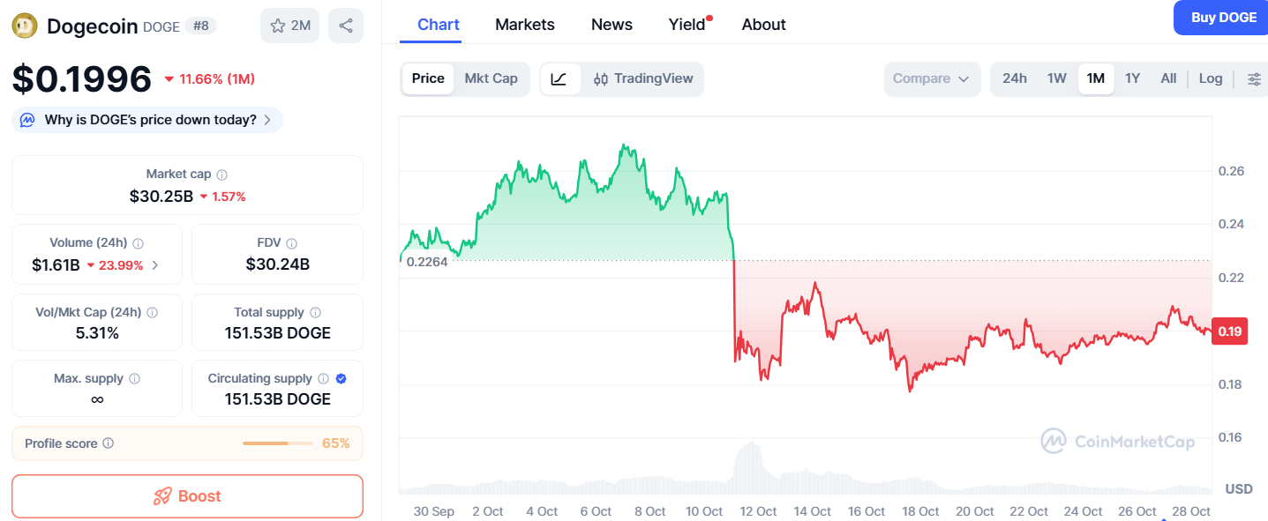Click the Profile score progress bar
The width and height of the screenshot is (1268, 521).
(x=277, y=443)
